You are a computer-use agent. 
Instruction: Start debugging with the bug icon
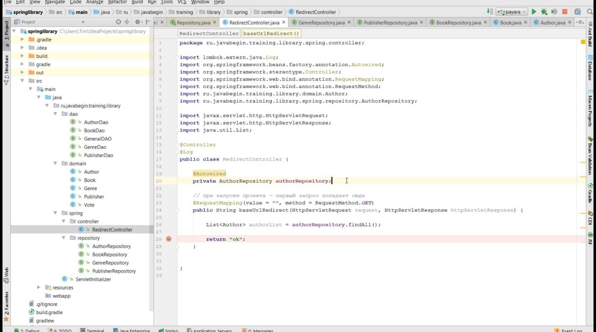point(544,12)
